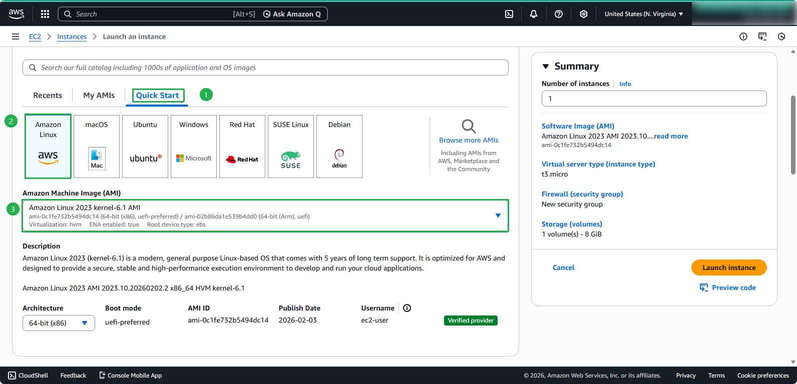The width and height of the screenshot is (797, 384).
Task: Click the Publish Date value 2026-02-03
Action: (298, 320)
